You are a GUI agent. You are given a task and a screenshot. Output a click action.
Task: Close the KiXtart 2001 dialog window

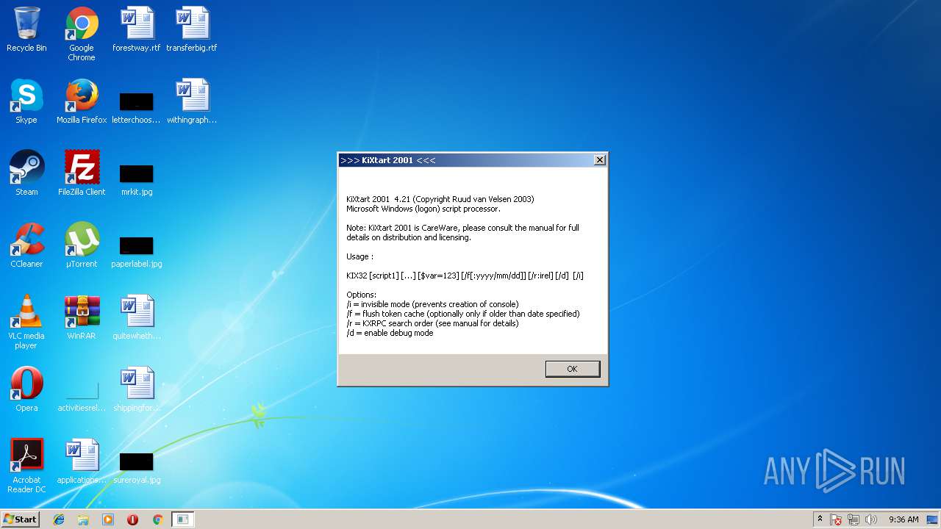coord(600,160)
